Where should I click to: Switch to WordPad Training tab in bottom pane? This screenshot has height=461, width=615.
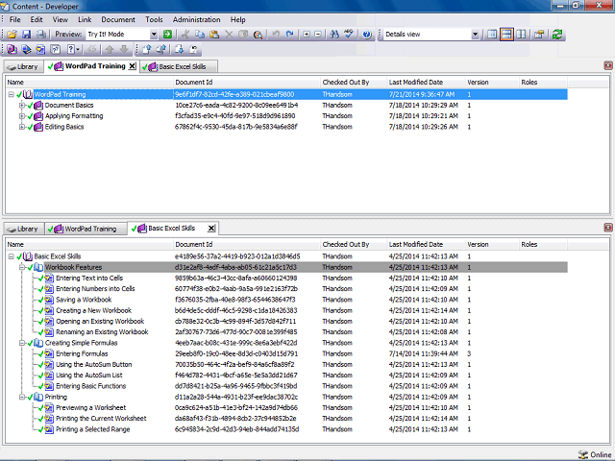(x=86, y=229)
